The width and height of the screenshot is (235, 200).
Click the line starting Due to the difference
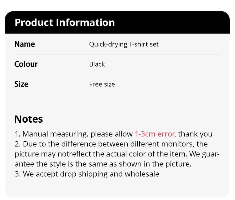tap(111, 144)
